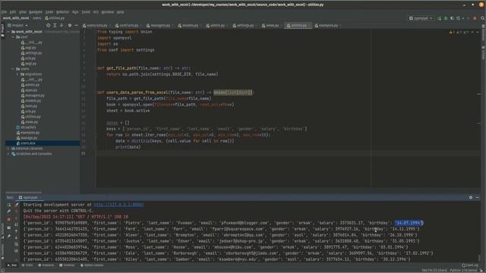Open the Python Console tab
The width and height of the screenshot is (486, 273).
click(92, 265)
